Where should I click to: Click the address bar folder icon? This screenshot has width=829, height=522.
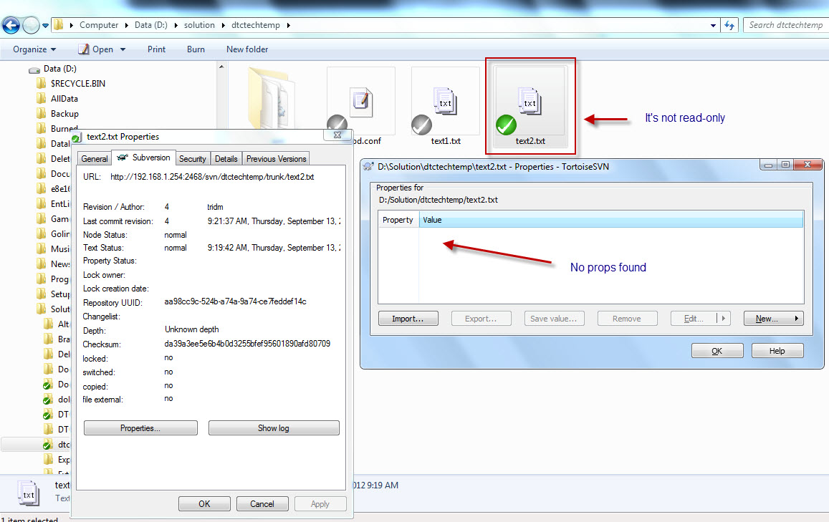tap(59, 24)
